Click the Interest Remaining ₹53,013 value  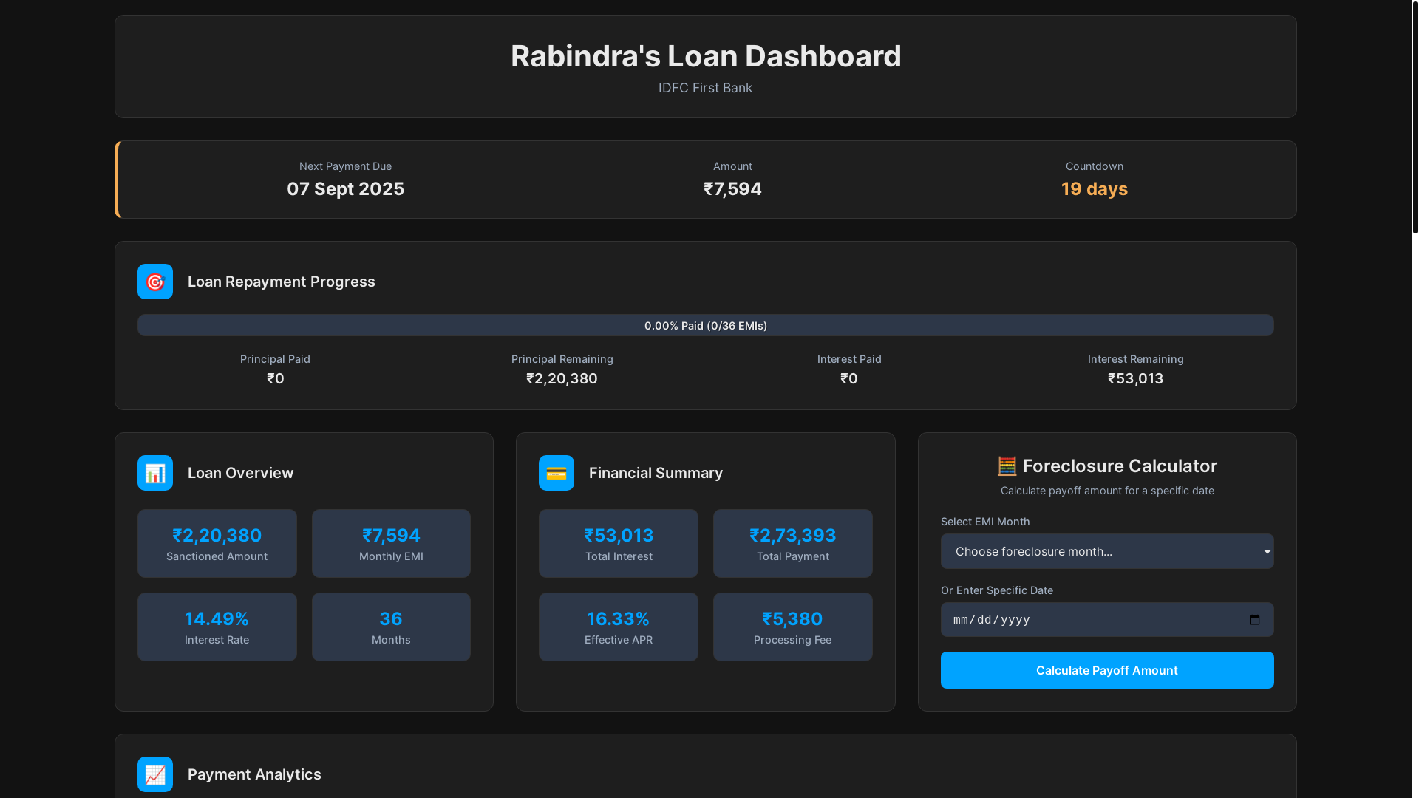click(1136, 378)
